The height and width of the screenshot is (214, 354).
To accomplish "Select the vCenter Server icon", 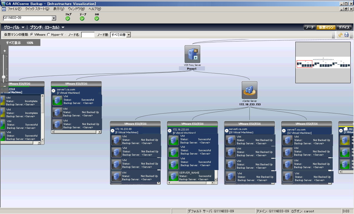I will click(249, 90).
